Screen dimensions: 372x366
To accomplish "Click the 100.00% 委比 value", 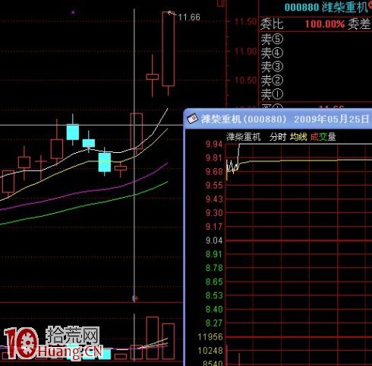I will point(325,24).
